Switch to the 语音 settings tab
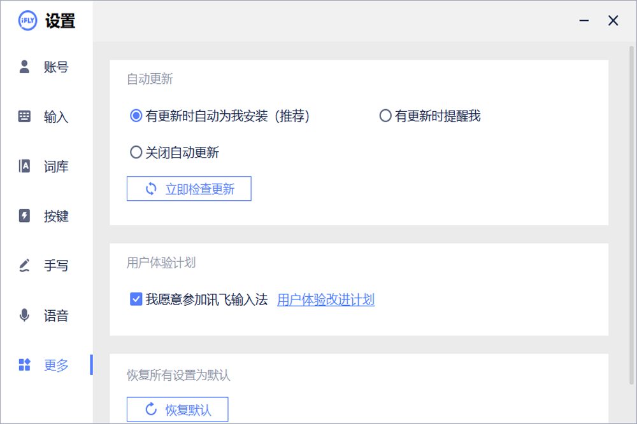This screenshot has height=424, width=637. (56, 315)
